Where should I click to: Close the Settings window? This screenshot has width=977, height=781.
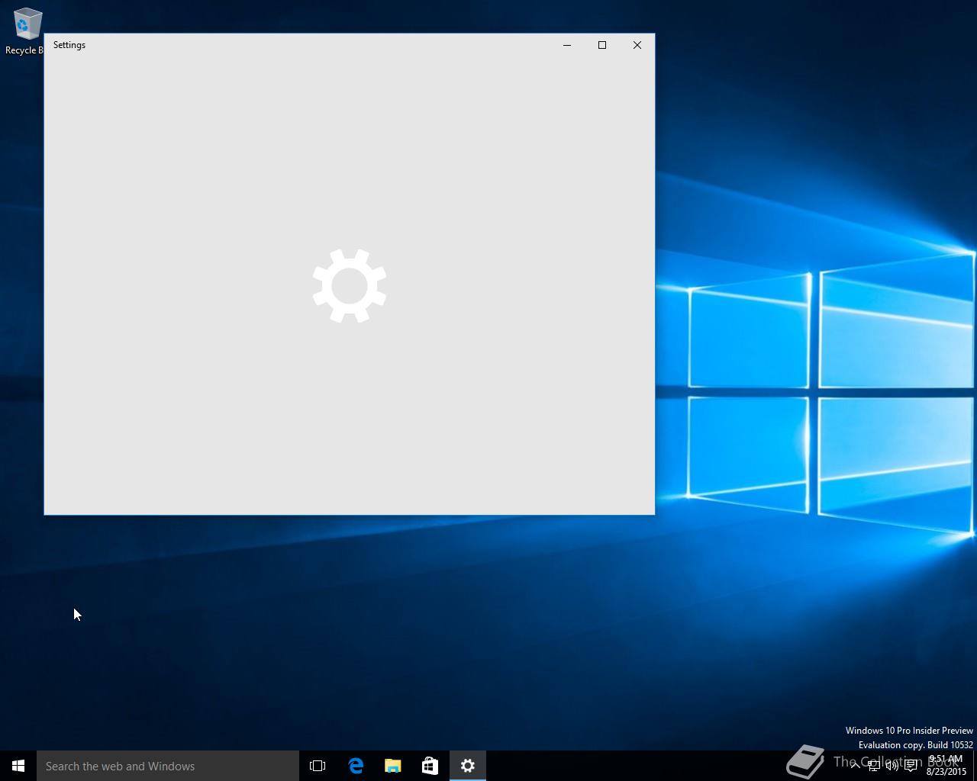[637, 45]
